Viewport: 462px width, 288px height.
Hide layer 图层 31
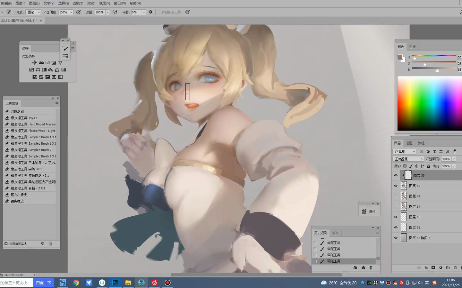click(x=396, y=227)
